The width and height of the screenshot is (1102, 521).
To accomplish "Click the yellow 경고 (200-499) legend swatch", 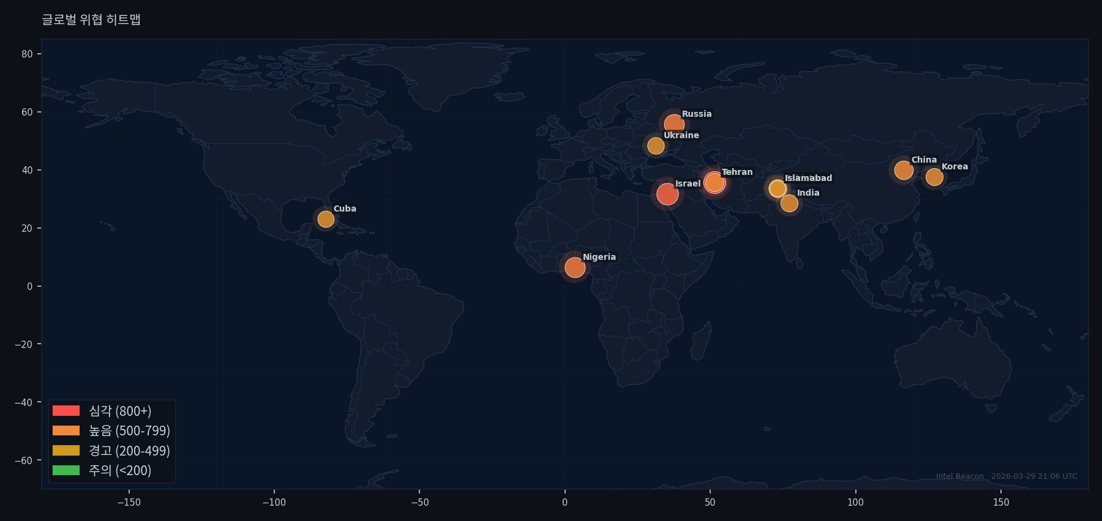I will tap(66, 450).
